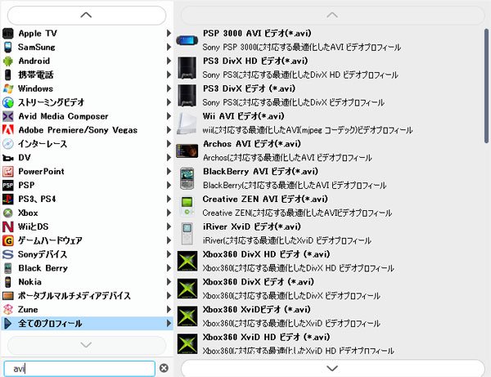491x377 pixels.
Task: Click the PS3、PS4 PlayStation icon
Action: pyautogui.click(x=8, y=199)
